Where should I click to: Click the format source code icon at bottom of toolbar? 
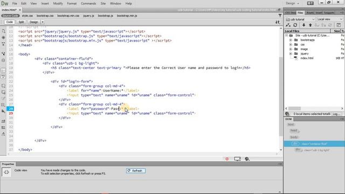(x=3, y=134)
